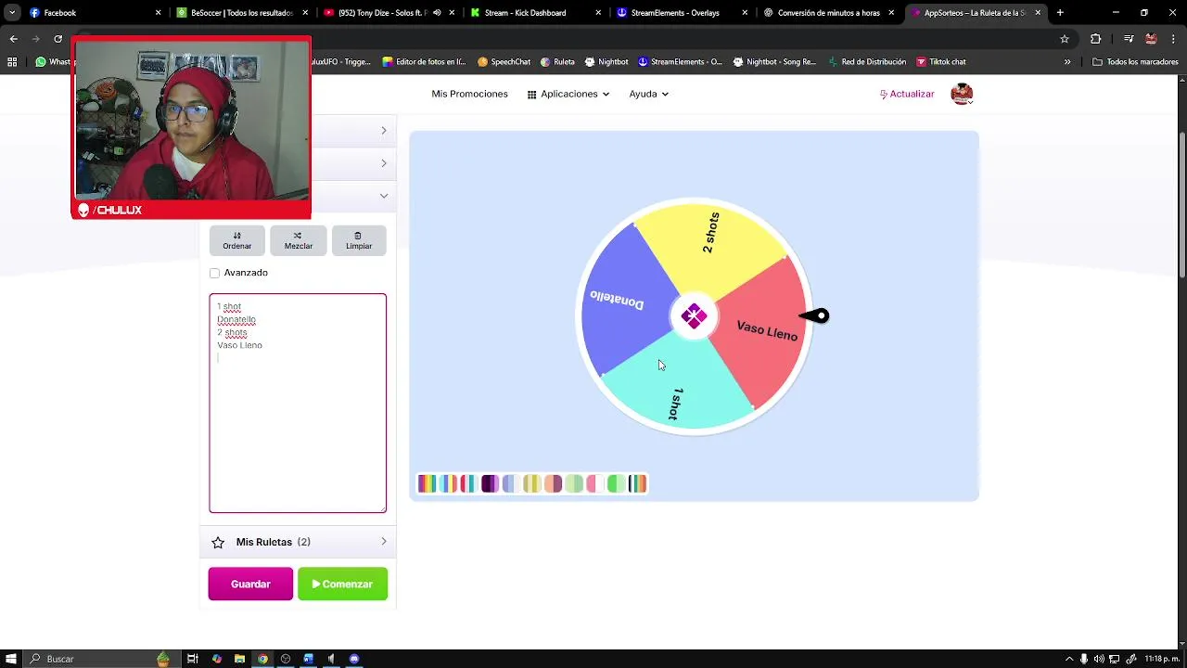Click inside the roulette entries text area
This screenshot has width=1187, height=668.
pyautogui.click(x=298, y=403)
